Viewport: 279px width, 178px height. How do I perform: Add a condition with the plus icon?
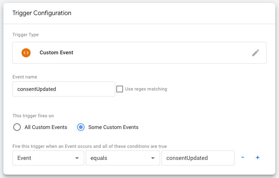[257, 158]
